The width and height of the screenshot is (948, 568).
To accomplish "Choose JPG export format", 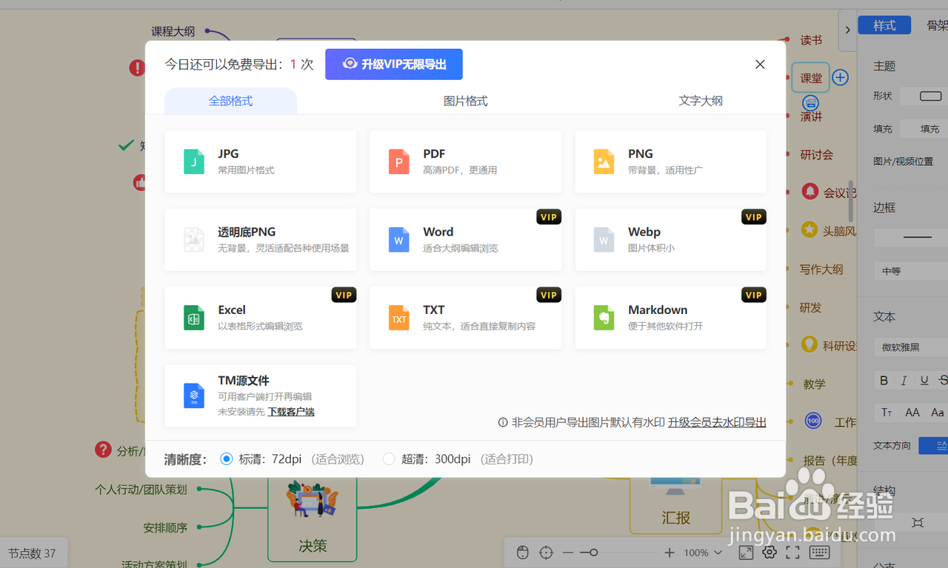I will pyautogui.click(x=260, y=161).
